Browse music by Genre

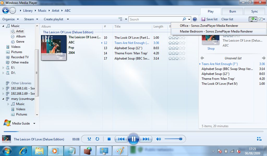click(20, 42)
